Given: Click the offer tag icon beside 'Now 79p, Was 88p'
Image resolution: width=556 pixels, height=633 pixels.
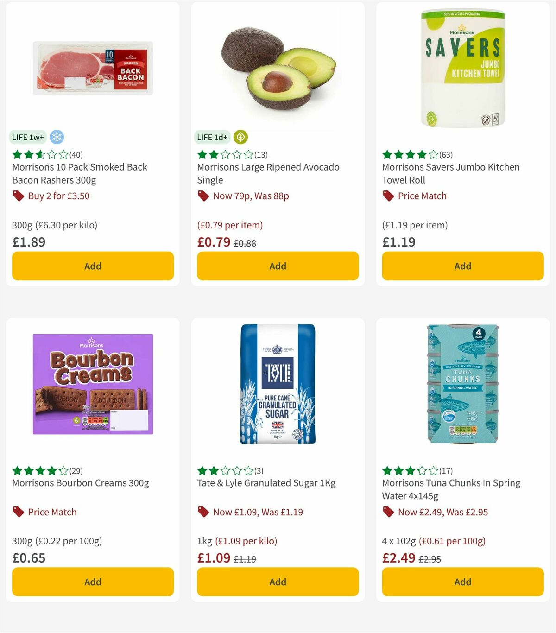Looking at the screenshot, I should pyautogui.click(x=203, y=196).
